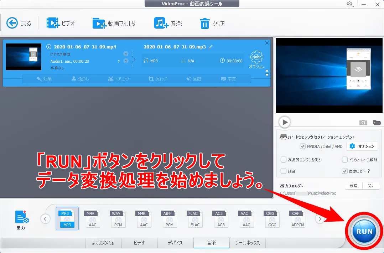The image size is (384, 253).
Task: Select the CAF ADPCM format
Action: click(297, 219)
